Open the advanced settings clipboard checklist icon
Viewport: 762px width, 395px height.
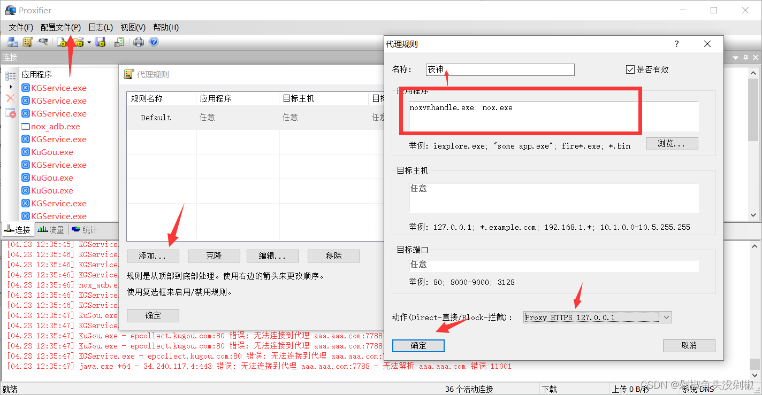pyautogui.click(x=120, y=42)
